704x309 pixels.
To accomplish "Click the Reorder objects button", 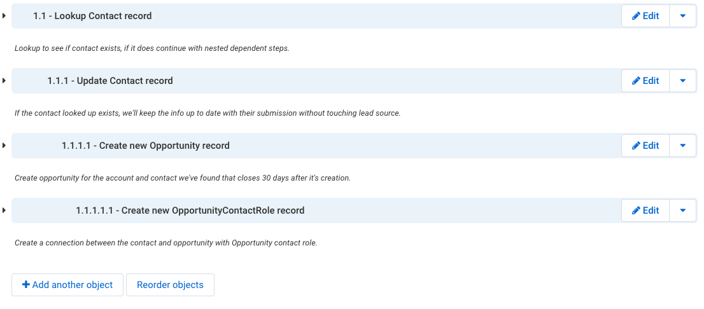I will [x=170, y=285].
